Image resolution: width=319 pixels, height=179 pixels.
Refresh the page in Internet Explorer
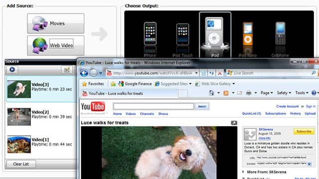(211, 73)
